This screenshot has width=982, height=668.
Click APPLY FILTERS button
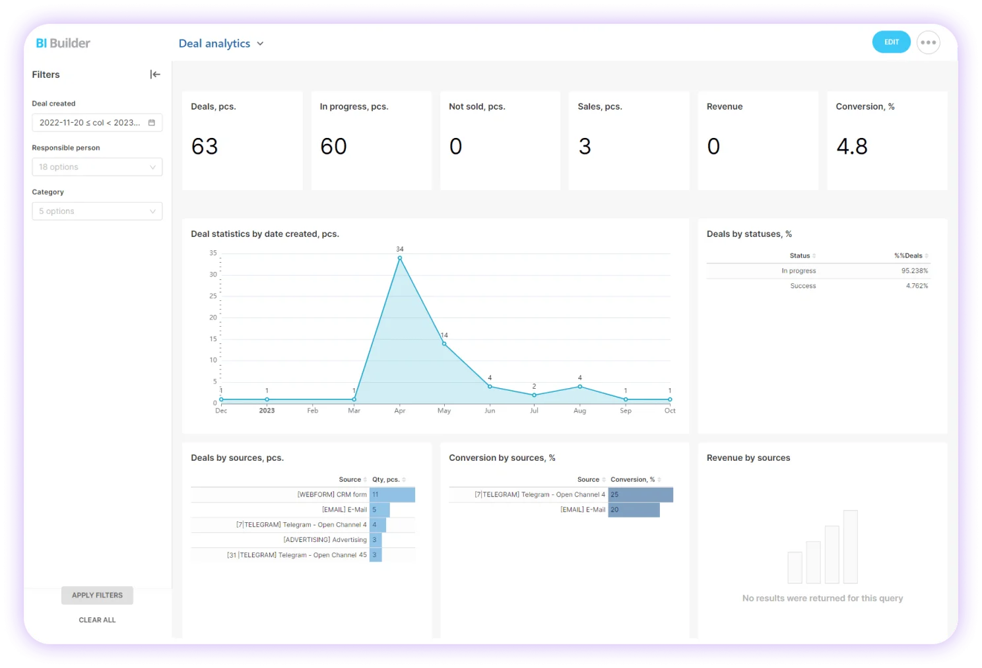97,595
